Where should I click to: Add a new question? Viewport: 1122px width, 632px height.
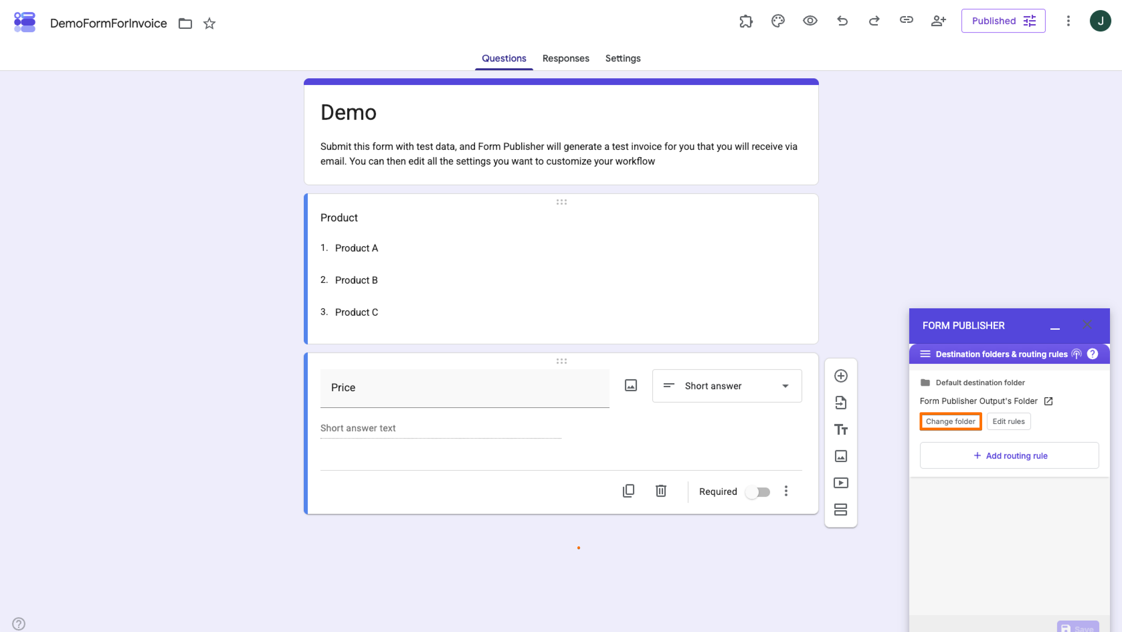click(841, 376)
